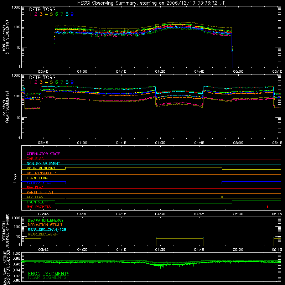Click the ECLIPSE_FLAG label
Viewport: 285px width, 285px height.
click(x=39, y=183)
